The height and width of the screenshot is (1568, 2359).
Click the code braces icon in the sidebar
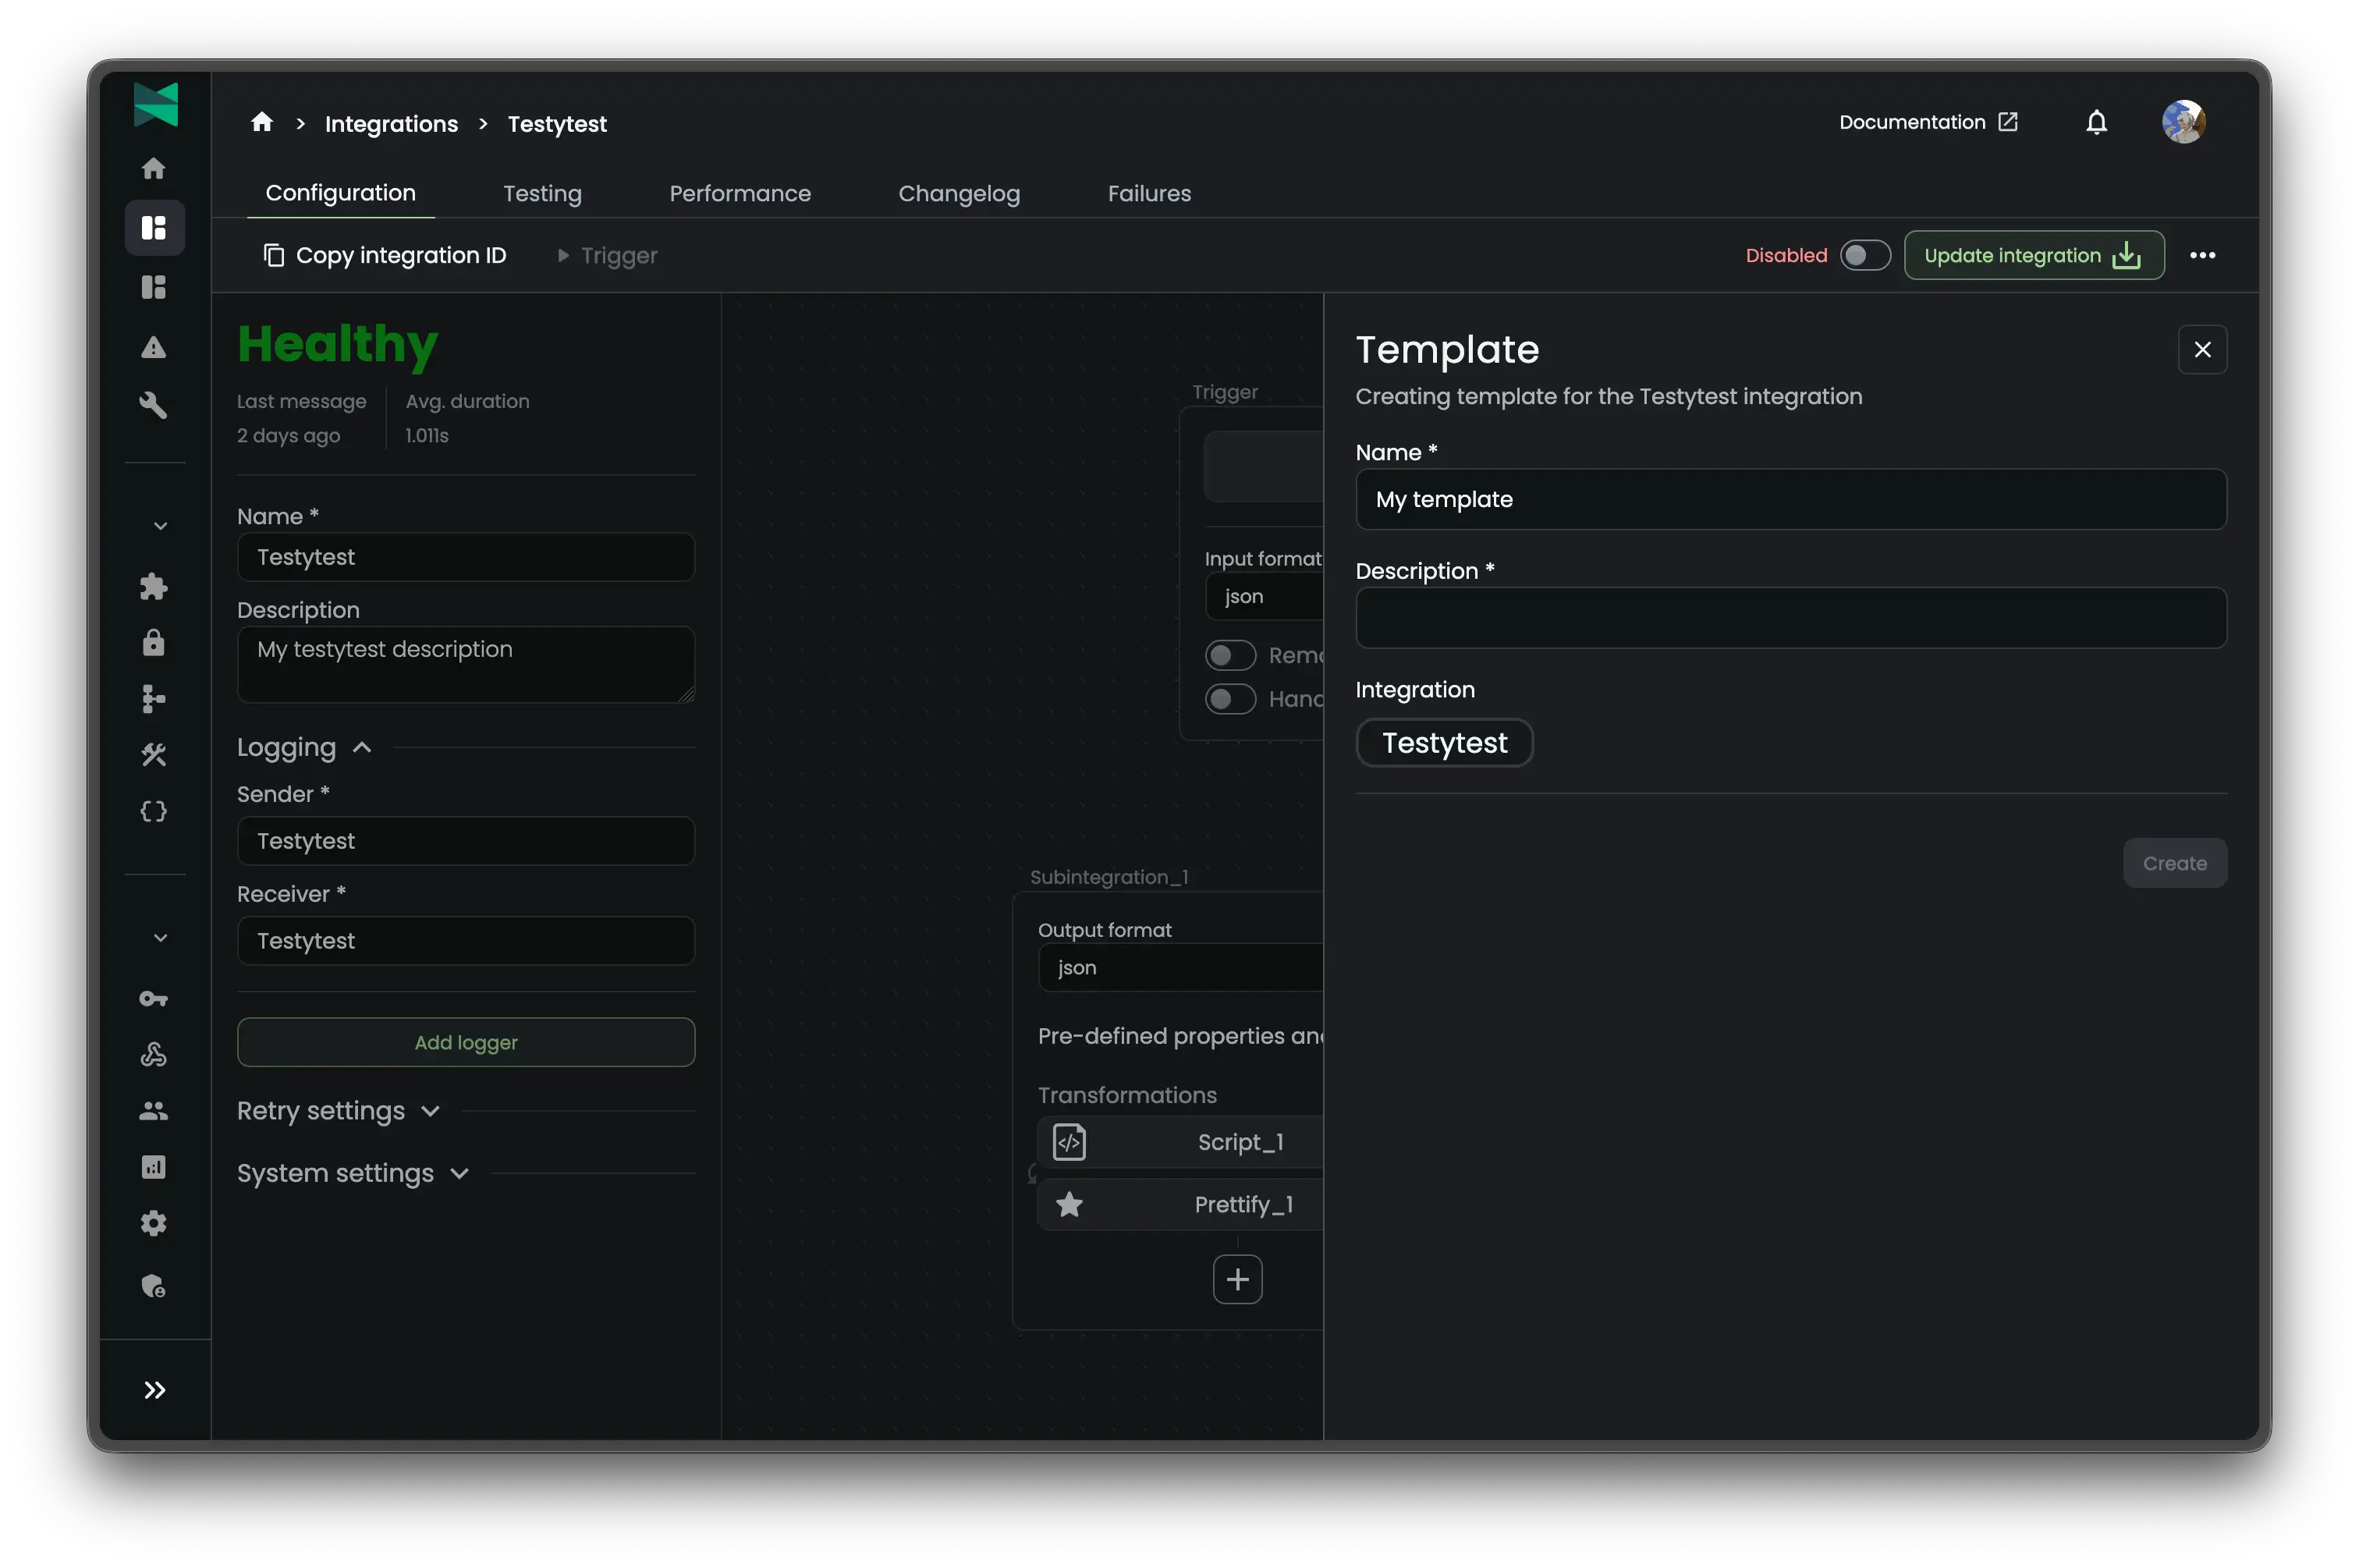[155, 811]
